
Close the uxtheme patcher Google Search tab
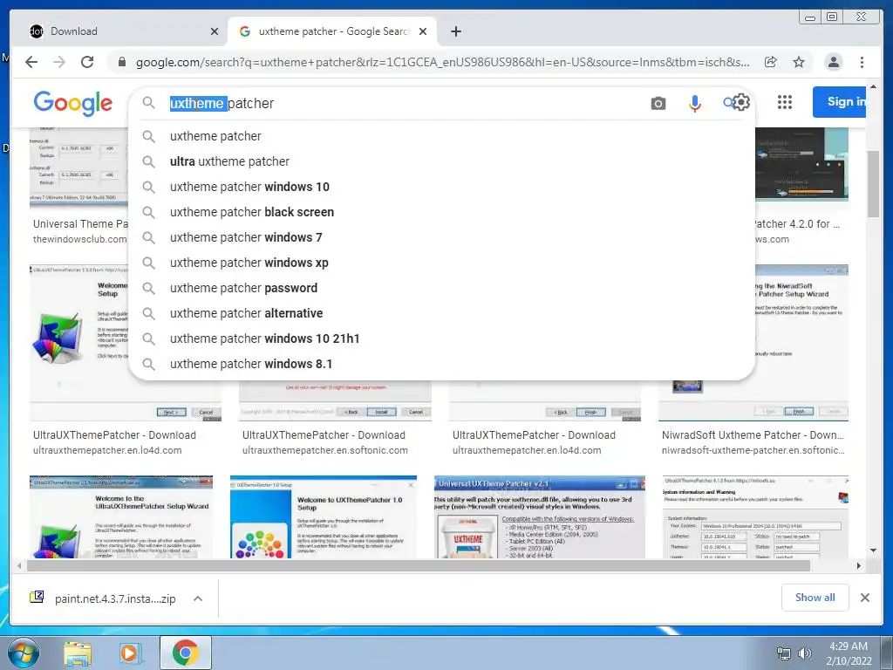click(423, 31)
